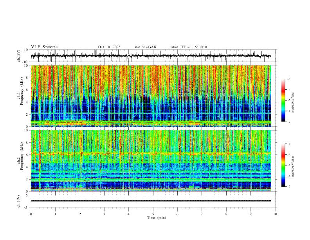The height and width of the screenshot is (240, 310).
Task: Click the start UT 15:30:0 label
Action: pos(189,47)
